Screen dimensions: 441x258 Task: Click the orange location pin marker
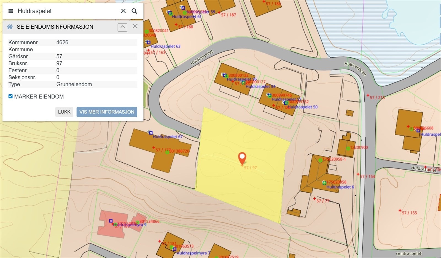click(x=242, y=158)
